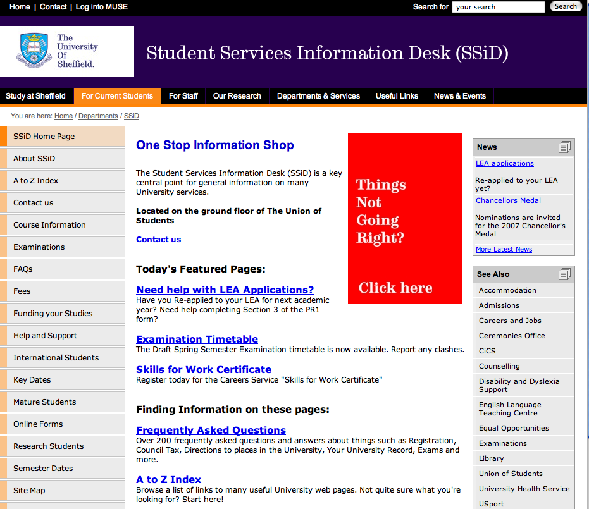This screenshot has width=589, height=509.
Task: Open the Our Research tab
Action: coord(237,96)
